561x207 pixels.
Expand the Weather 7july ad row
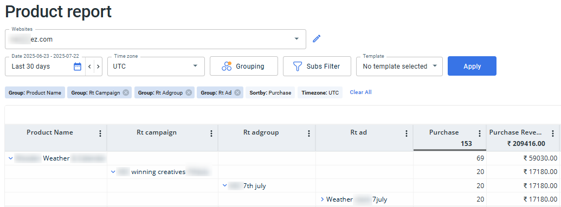pyautogui.click(x=323, y=199)
